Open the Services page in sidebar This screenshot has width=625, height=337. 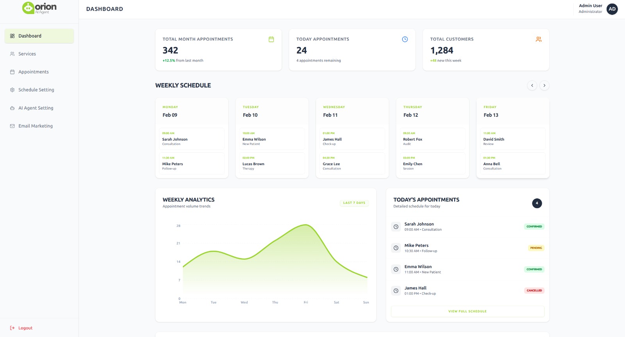pyautogui.click(x=27, y=54)
